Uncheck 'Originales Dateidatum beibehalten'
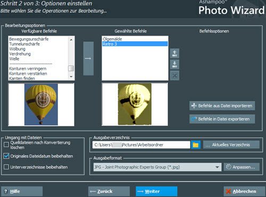This screenshot has width=266, height=197. (6, 156)
